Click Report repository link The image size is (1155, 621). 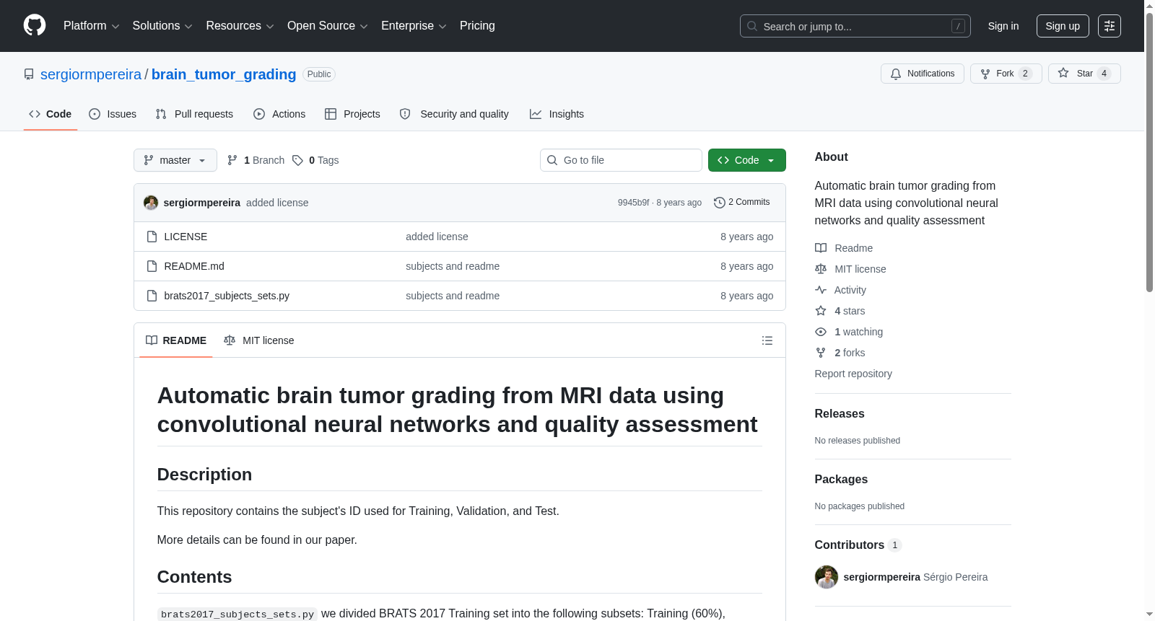click(x=853, y=374)
